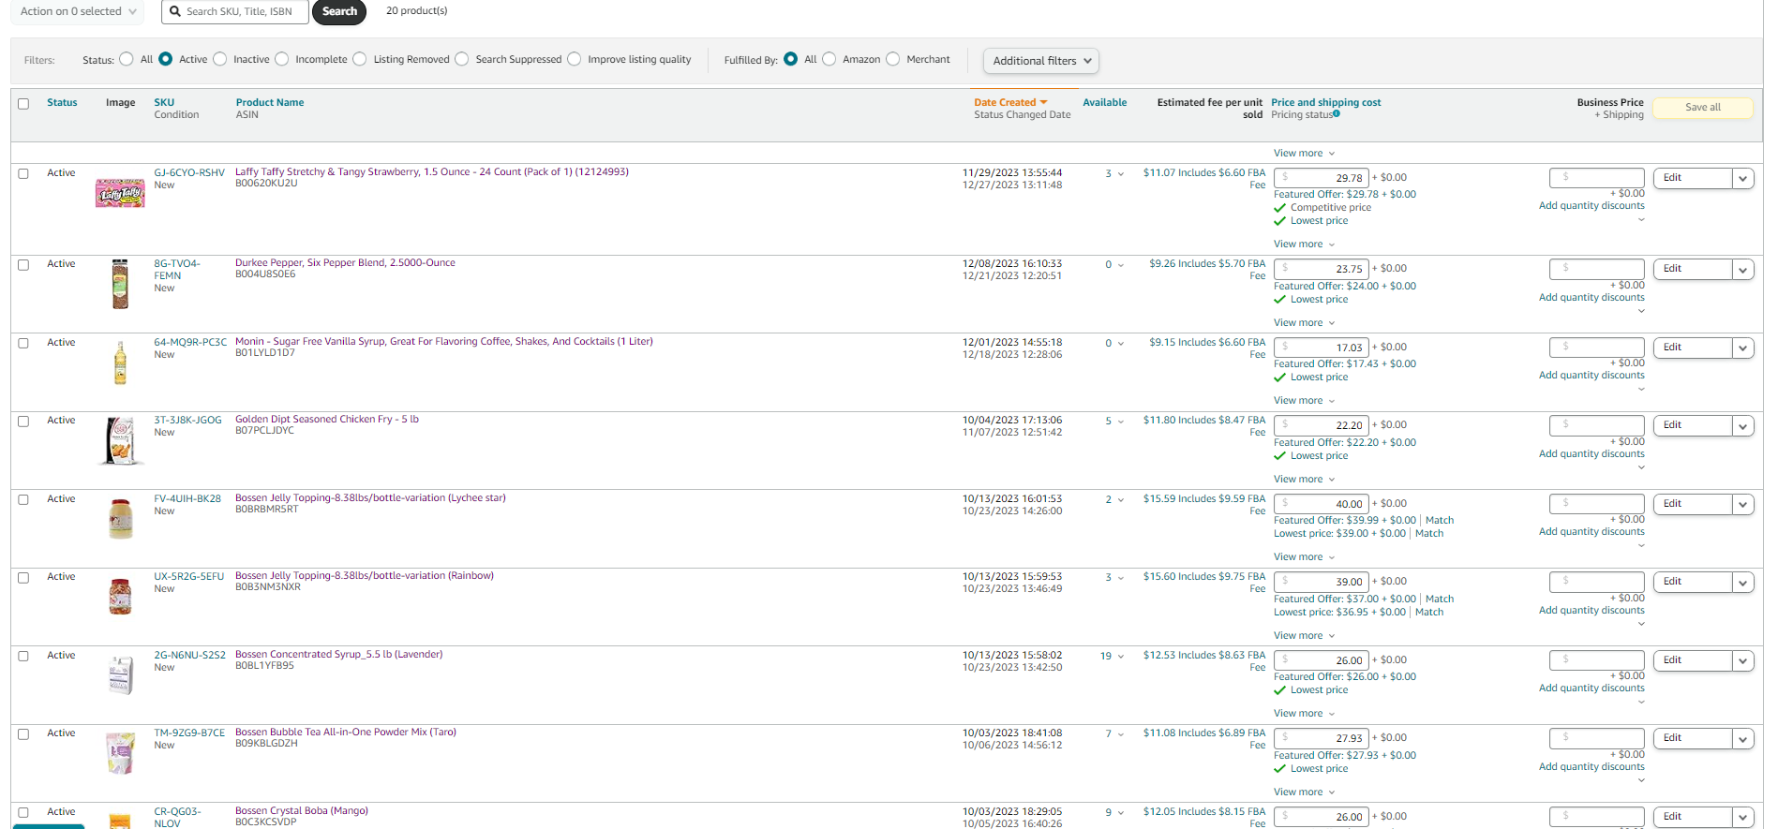Expand available quantity for Golden Dipt Chicken Fry

click(x=1121, y=422)
